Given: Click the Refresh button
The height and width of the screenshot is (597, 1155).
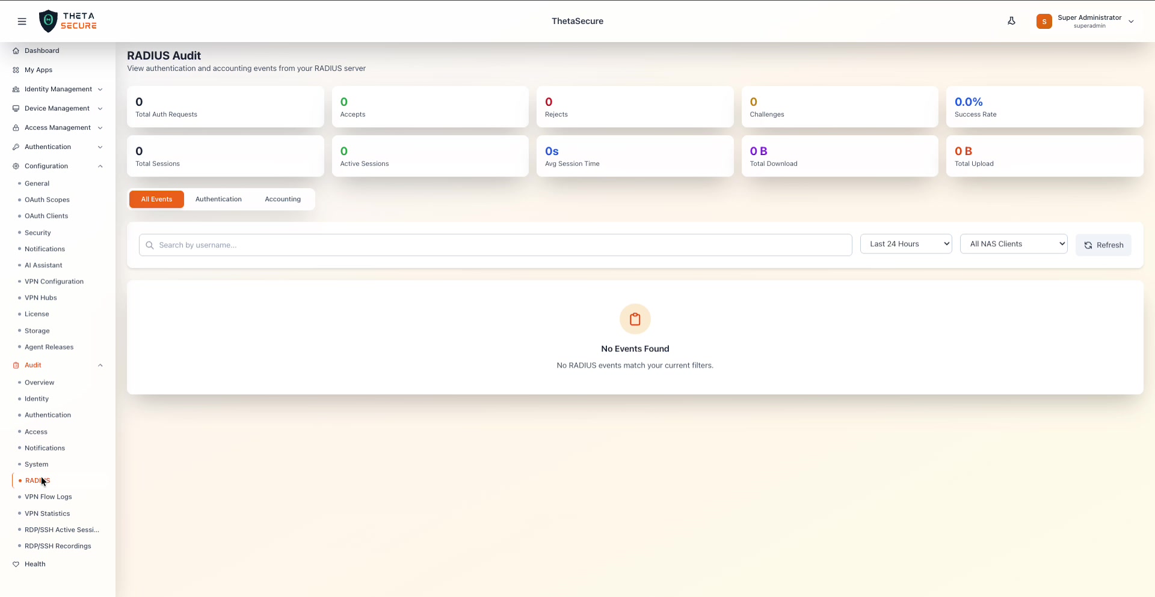Looking at the screenshot, I should tap(1104, 244).
